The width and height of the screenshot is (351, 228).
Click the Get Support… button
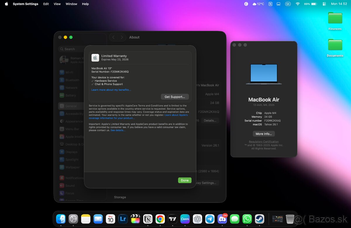[x=175, y=97]
